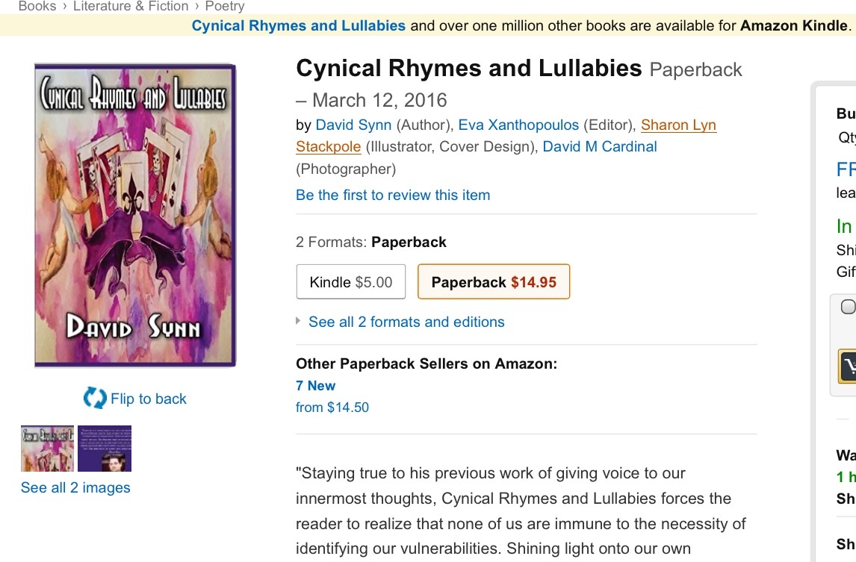Open David M Cardinal photographer link
The width and height of the screenshot is (856, 562).
[x=600, y=146]
